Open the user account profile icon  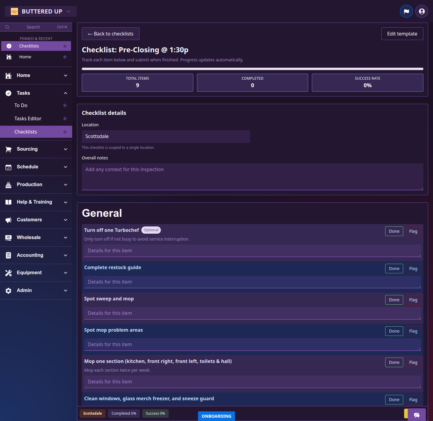coord(422,11)
